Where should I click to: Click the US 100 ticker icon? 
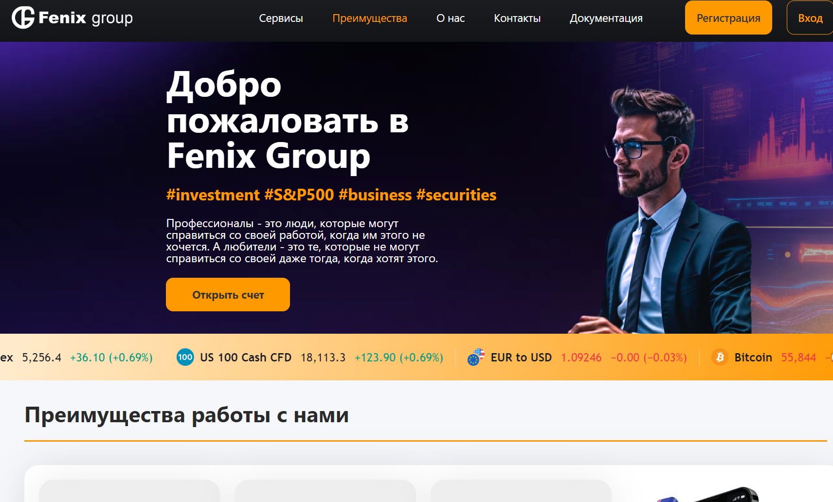coord(185,357)
